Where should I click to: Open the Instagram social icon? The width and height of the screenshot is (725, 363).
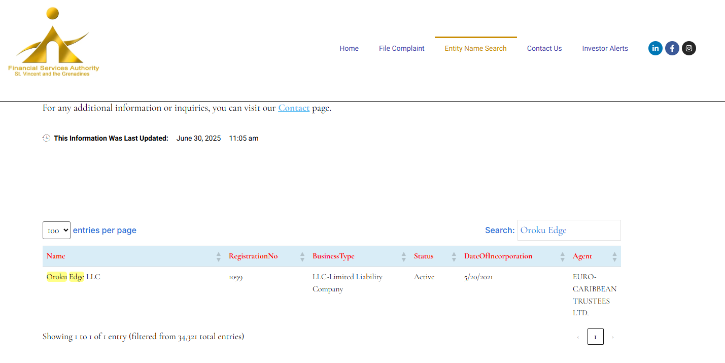tap(688, 48)
